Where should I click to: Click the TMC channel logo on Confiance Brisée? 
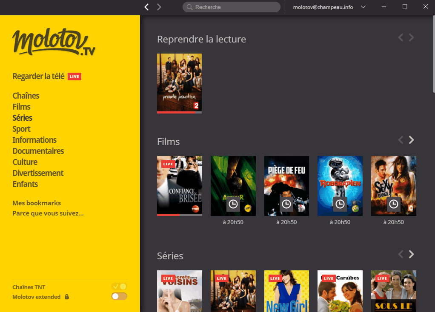pyautogui.click(x=195, y=209)
